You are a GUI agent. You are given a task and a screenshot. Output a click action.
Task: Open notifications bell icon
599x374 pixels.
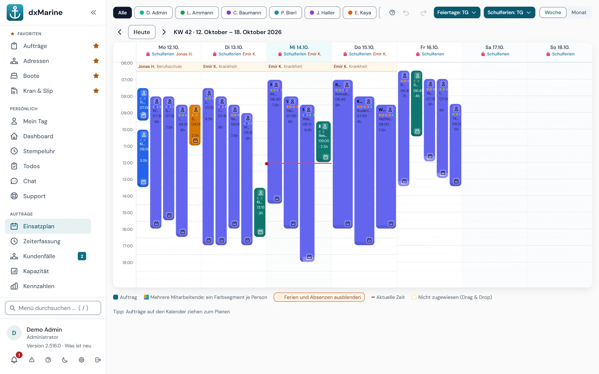[14, 360]
